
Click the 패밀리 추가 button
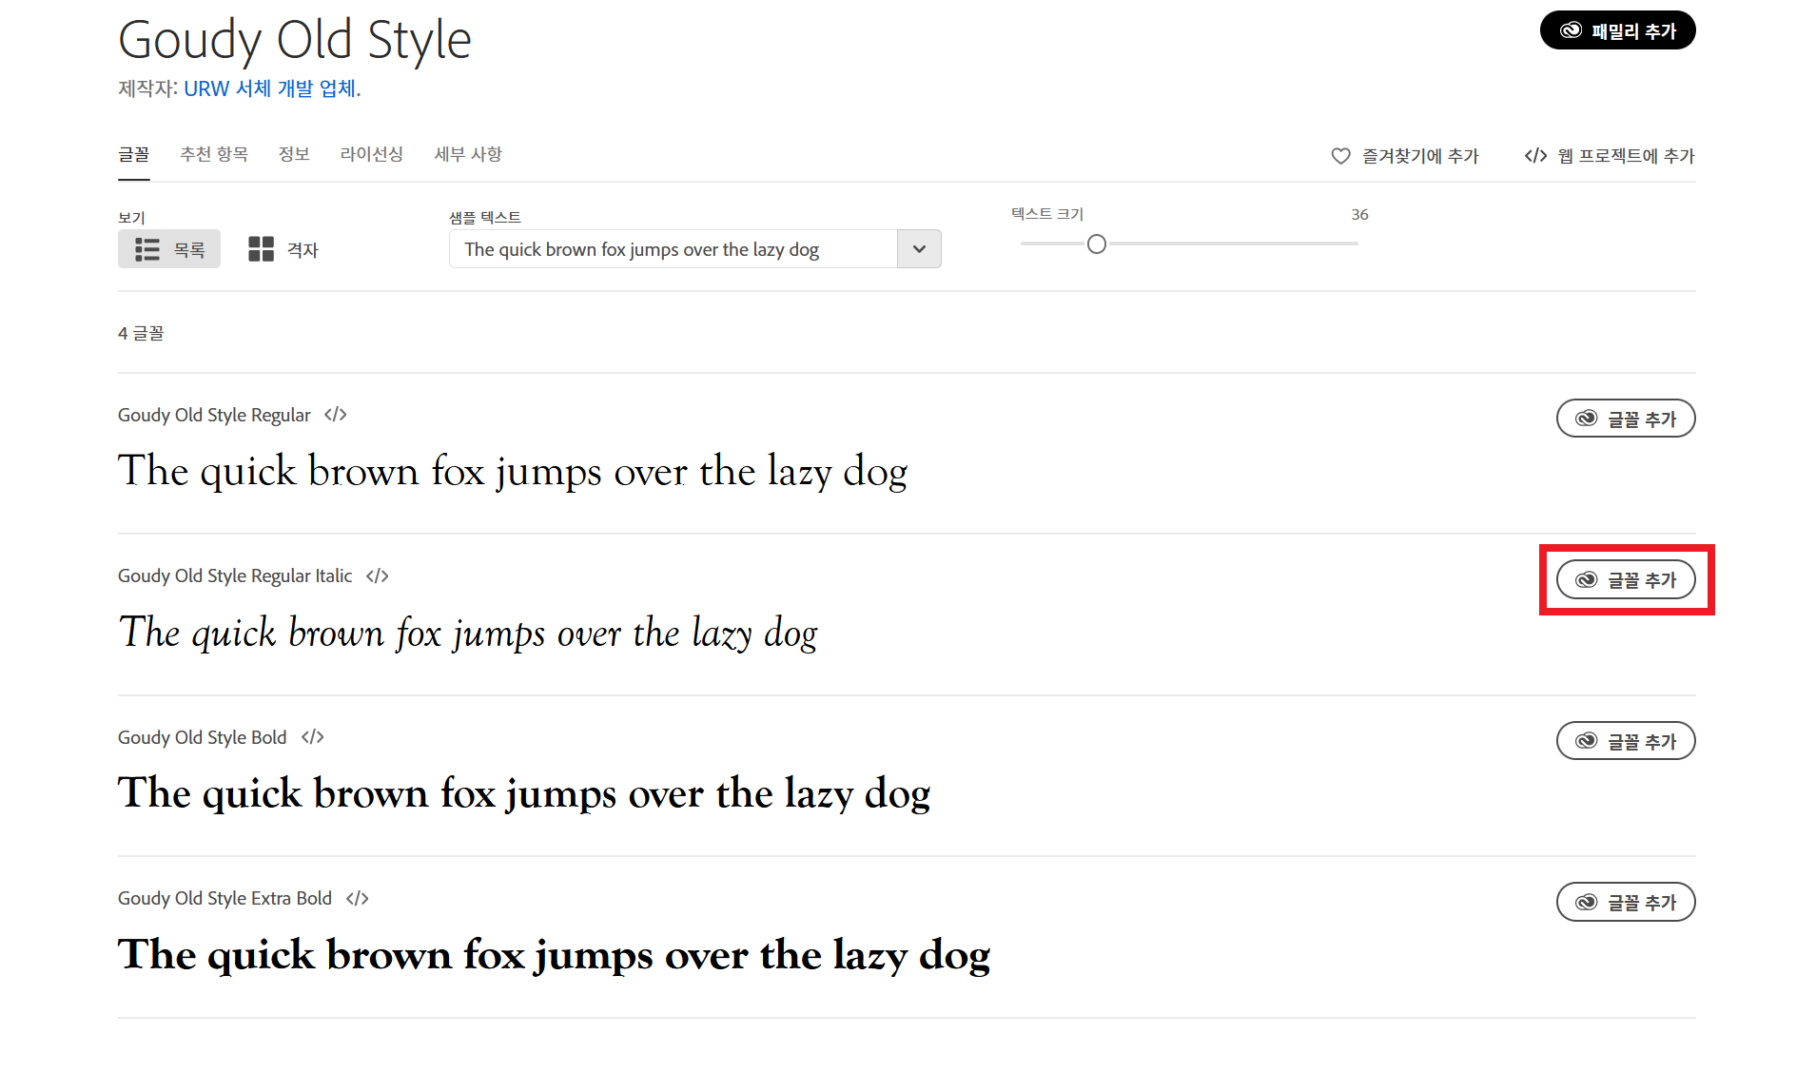coord(1617,30)
